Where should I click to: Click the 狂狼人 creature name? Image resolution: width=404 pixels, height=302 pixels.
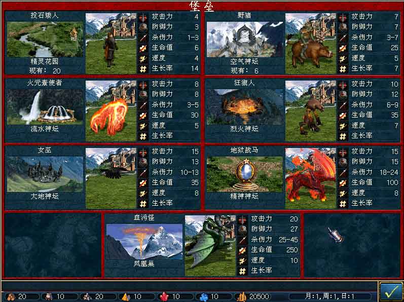tap(244, 83)
